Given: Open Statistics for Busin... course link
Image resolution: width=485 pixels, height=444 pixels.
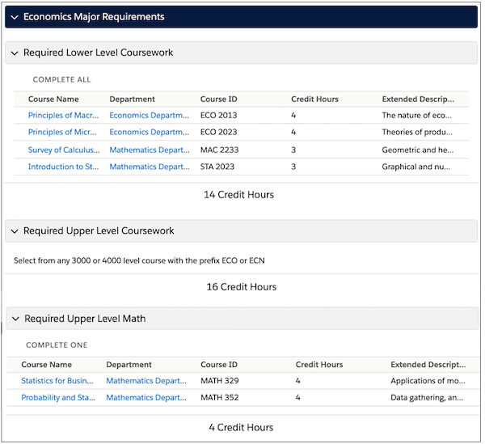Looking at the screenshot, I should [57, 381].
